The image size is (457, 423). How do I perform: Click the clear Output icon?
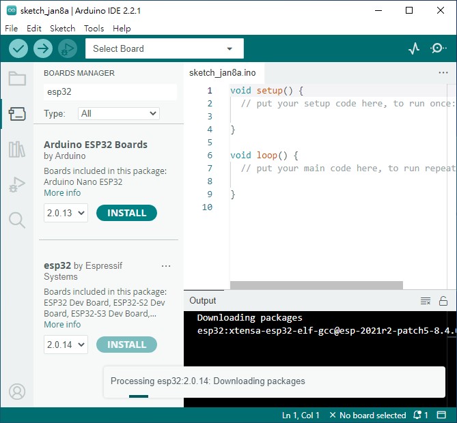[426, 301]
